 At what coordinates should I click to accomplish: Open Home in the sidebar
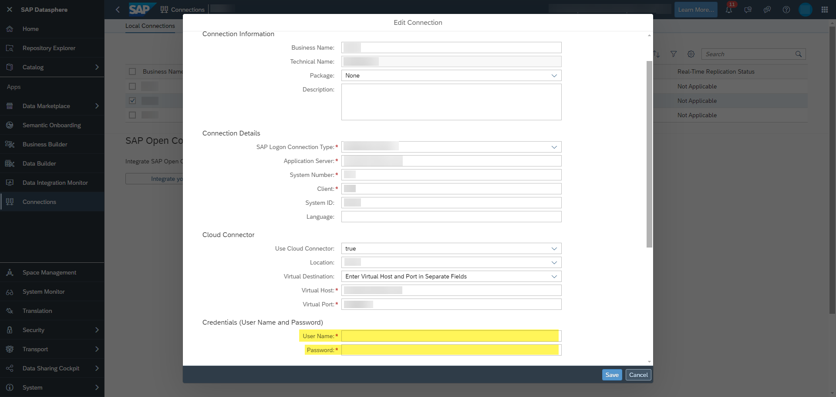(x=52, y=29)
